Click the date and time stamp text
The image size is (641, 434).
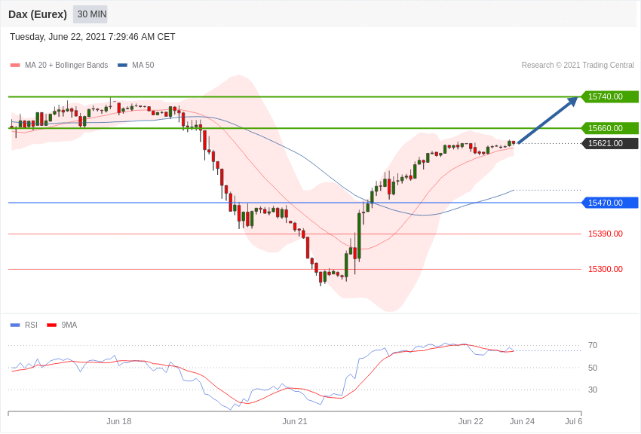(93, 37)
